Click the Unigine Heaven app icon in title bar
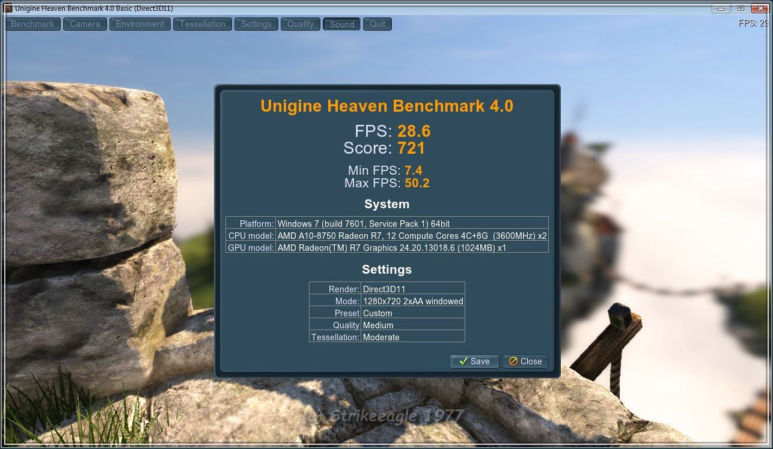Viewport: 773px width, 449px height. pyautogui.click(x=8, y=8)
